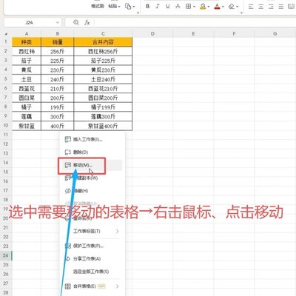Select column D header
The image size is (296, 296).
coord(152,34)
